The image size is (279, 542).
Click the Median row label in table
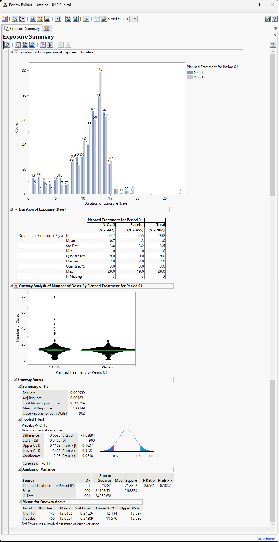click(x=72, y=261)
